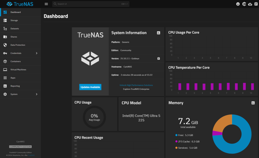This screenshot has height=158, width=259.
Task: Click the CPU Usage 0% gauge
Action: point(94,117)
